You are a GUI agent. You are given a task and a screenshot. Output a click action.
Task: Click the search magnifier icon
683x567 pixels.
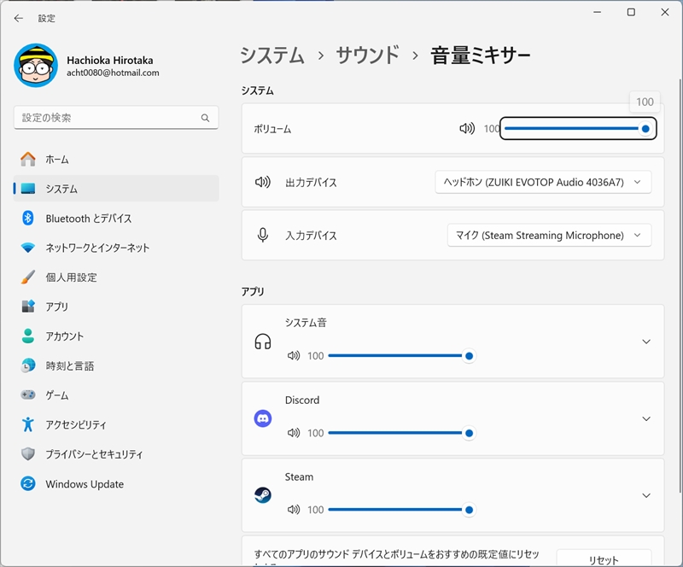pos(205,118)
